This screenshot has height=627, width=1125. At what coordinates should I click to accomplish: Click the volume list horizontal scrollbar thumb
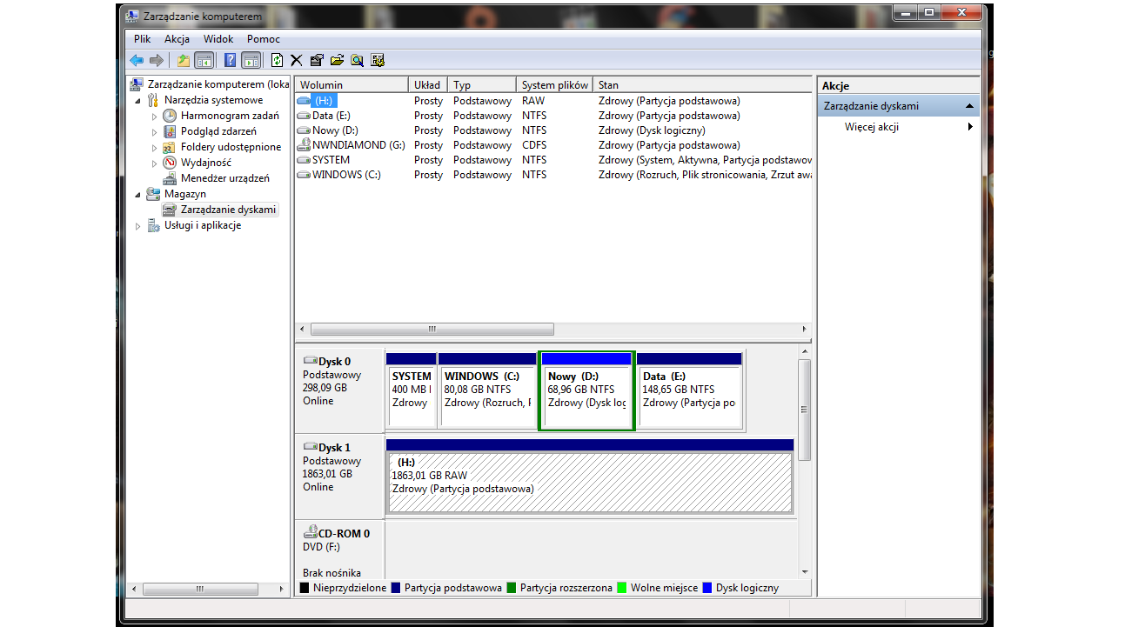[x=432, y=330]
